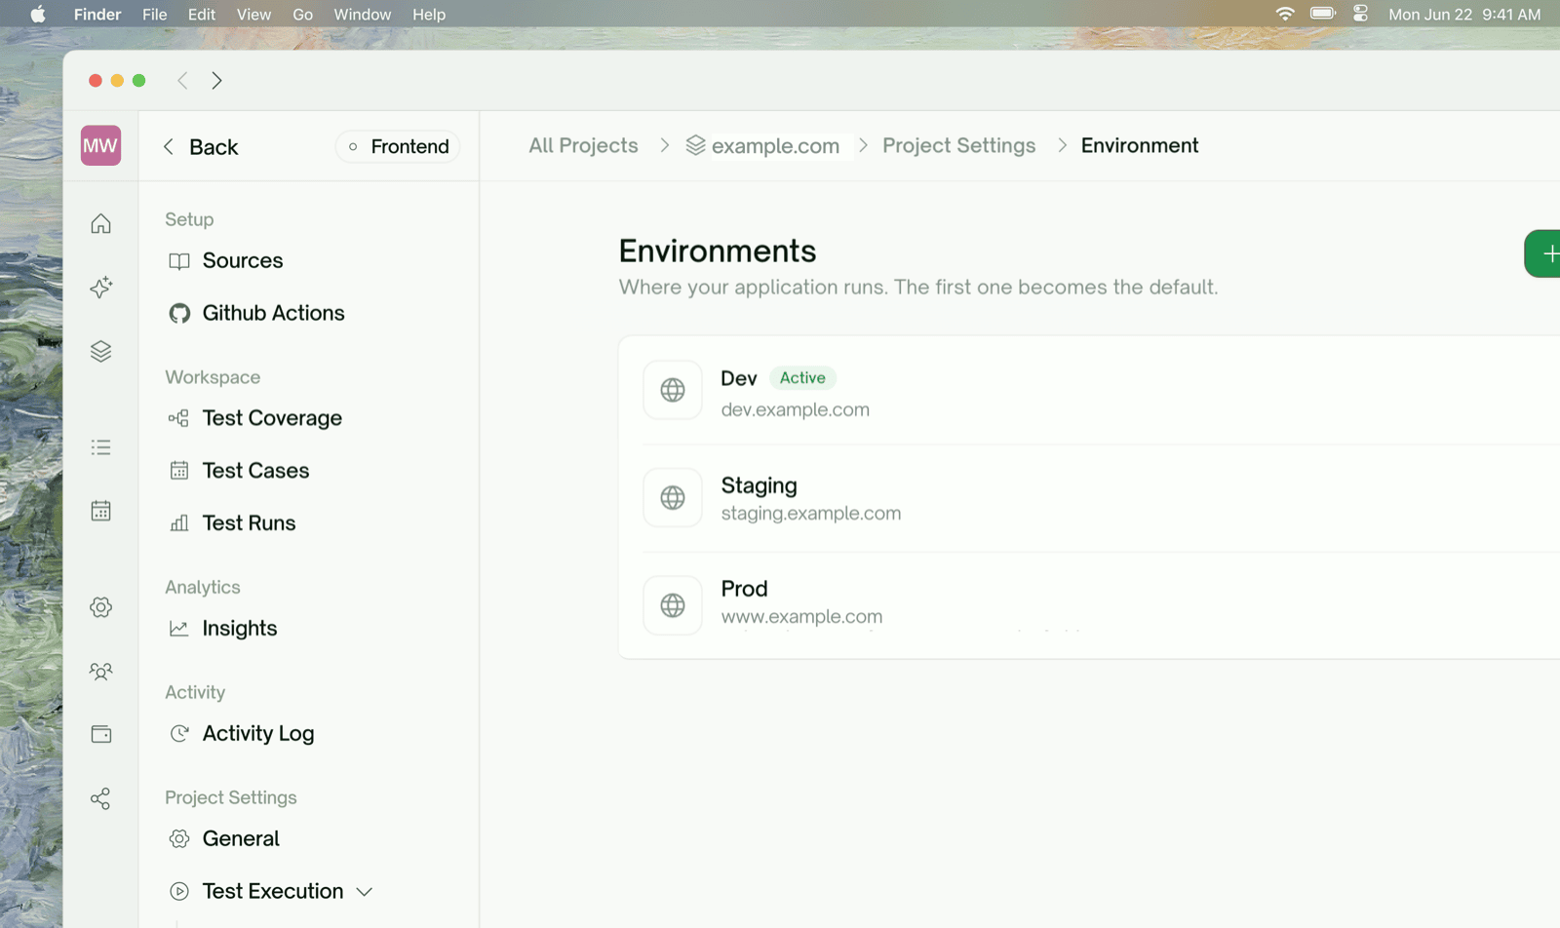Go forward with the right arrow

tap(216, 81)
